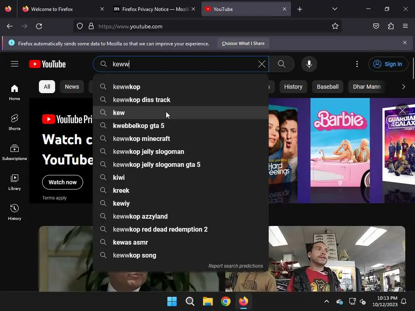The image size is (415, 311).
Task: Choose the kreek suggestion
Action: point(181,190)
